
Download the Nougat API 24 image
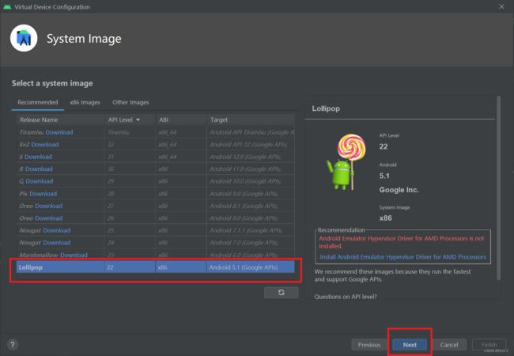[57, 243]
